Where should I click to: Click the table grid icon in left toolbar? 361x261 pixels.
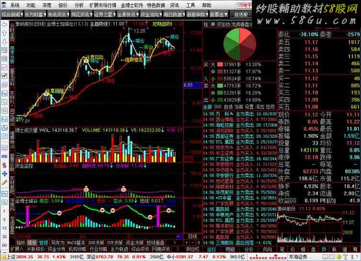[4, 59]
